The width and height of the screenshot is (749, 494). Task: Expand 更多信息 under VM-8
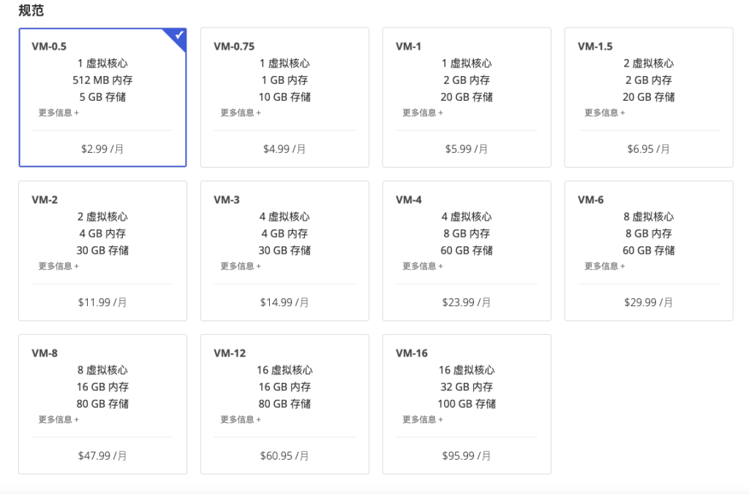pyautogui.click(x=59, y=419)
